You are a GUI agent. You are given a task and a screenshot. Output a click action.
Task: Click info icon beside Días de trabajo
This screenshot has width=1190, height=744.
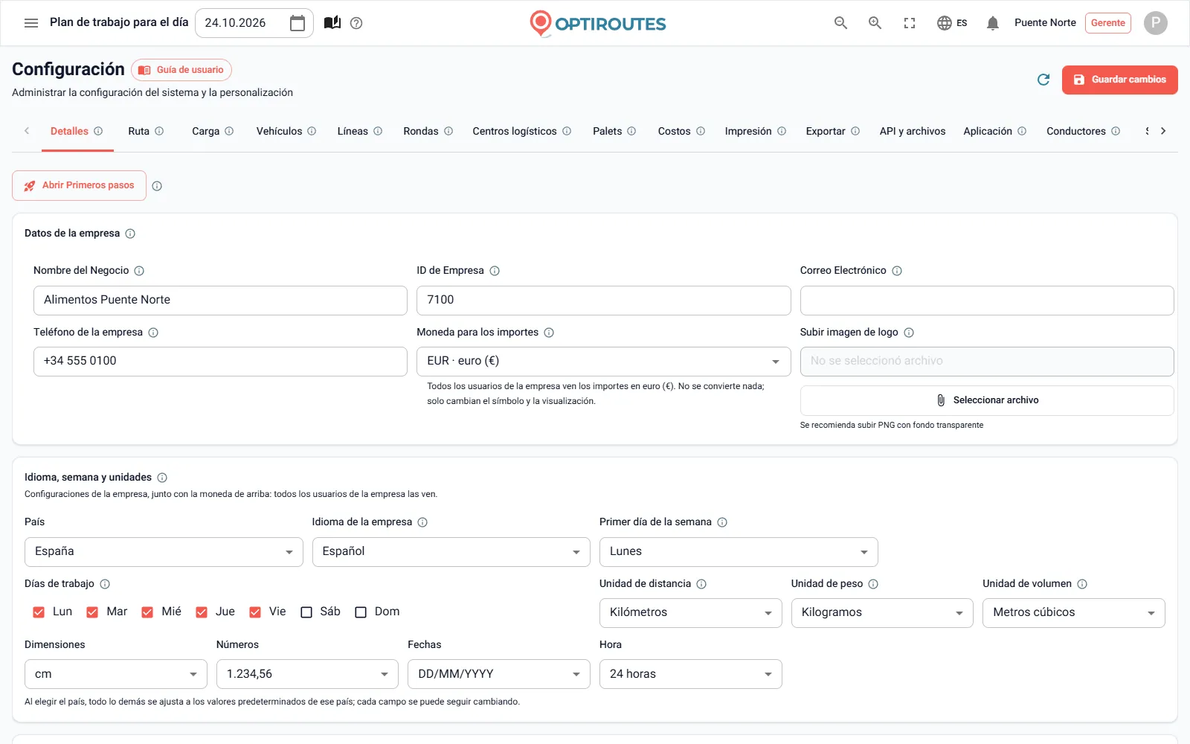[105, 584]
